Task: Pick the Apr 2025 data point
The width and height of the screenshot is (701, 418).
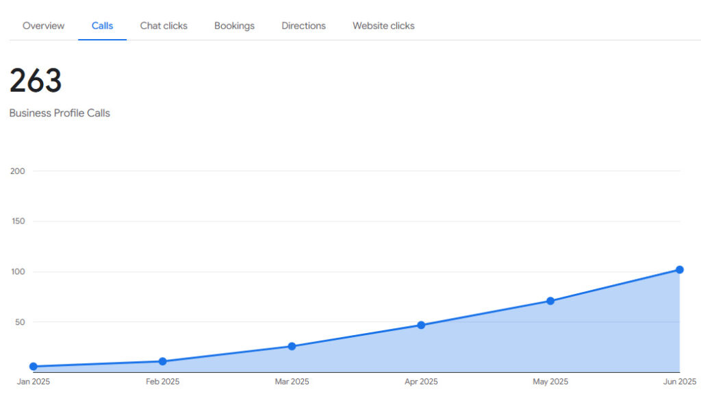Action: tap(421, 325)
